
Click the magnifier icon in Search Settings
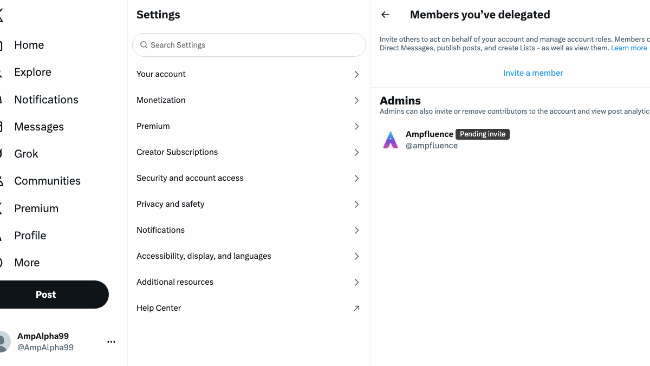[144, 45]
